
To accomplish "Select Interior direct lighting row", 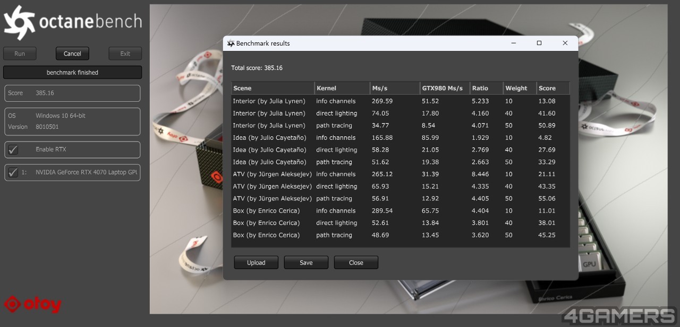I will [x=401, y=113].
